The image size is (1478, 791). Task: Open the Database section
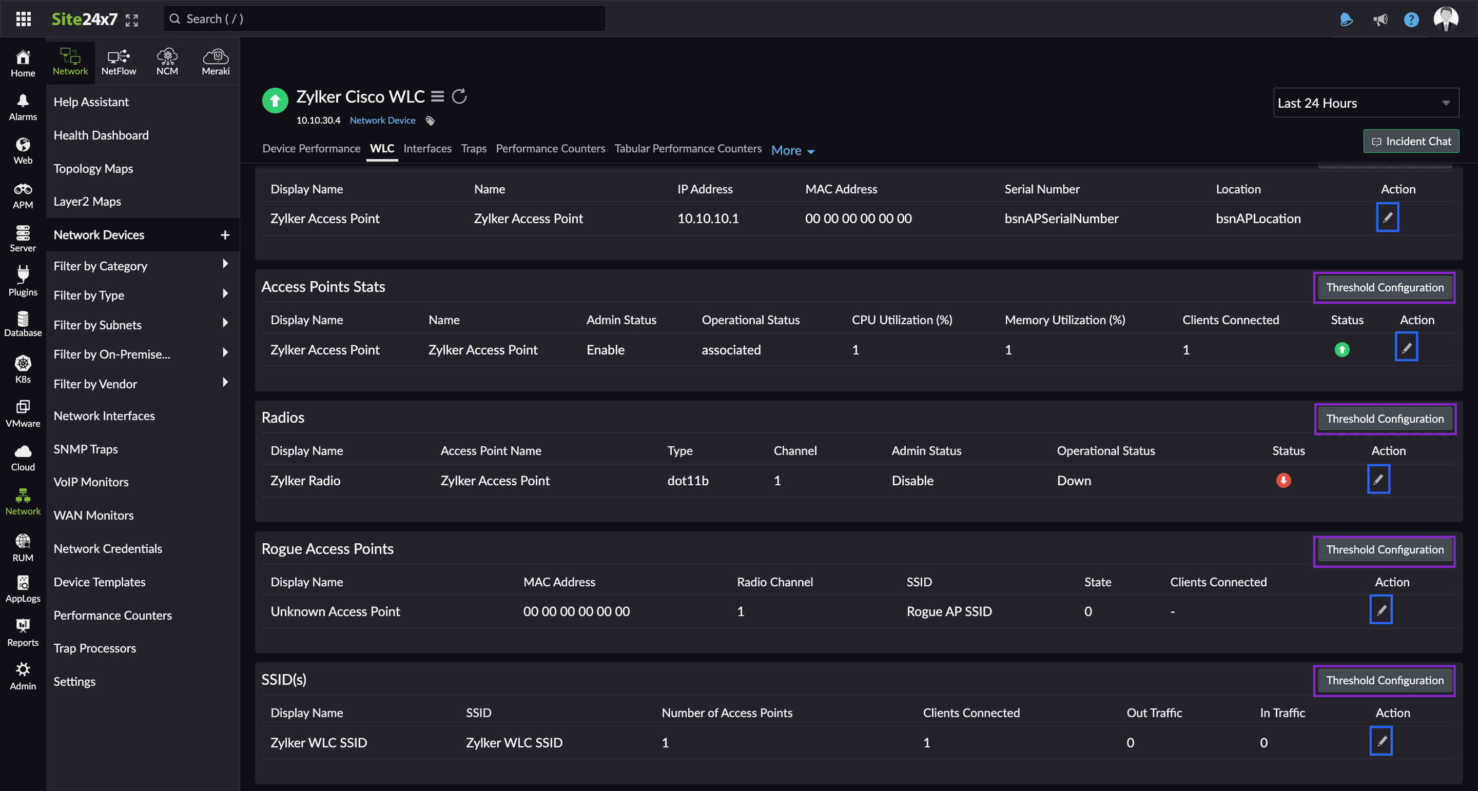[x=23, y=324]
